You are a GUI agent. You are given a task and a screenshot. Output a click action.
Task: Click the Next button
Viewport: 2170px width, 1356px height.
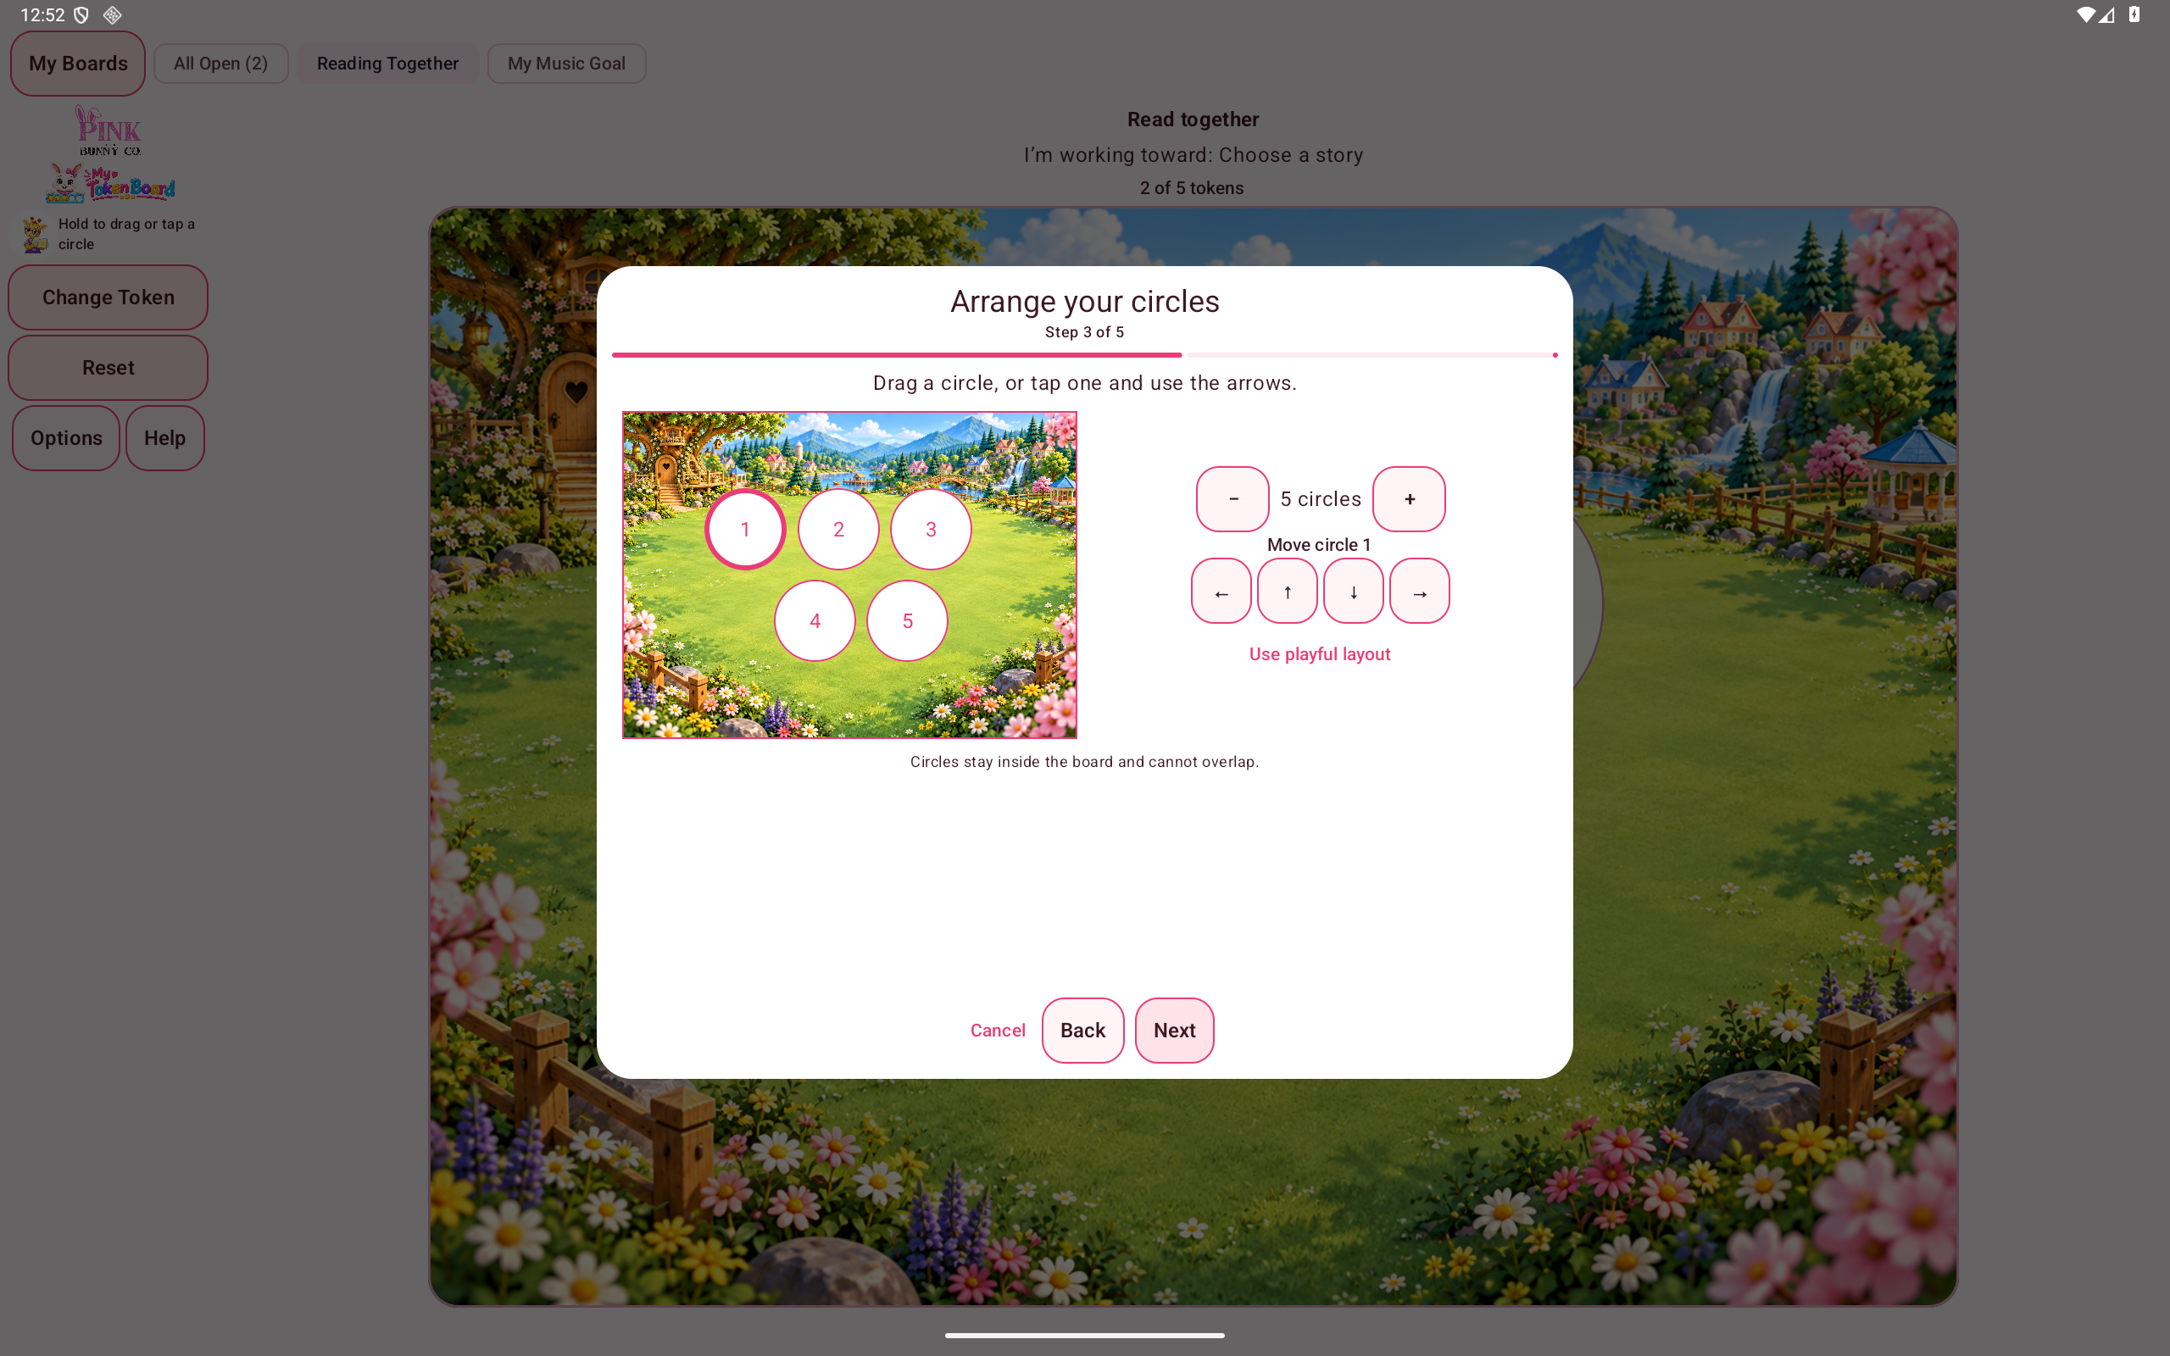coord(1175,1031)
